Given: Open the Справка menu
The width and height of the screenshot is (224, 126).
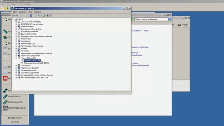Looking at the screenshot, I should 37,12.
